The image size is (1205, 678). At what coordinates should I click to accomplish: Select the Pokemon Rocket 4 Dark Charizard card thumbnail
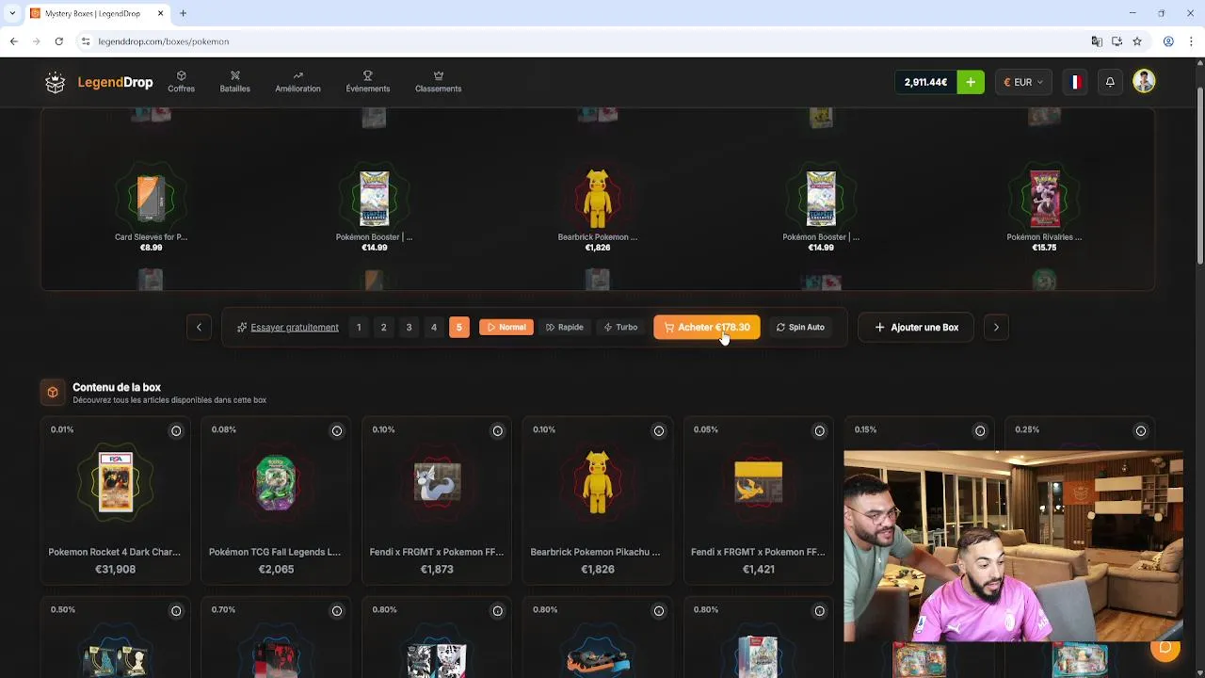(x=116, y=482)
